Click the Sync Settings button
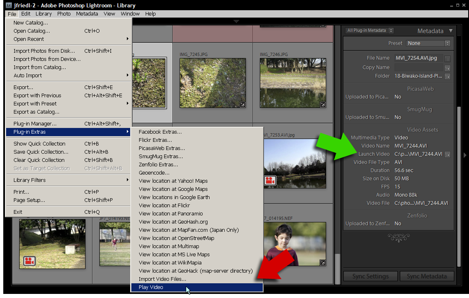The height and width of the screenshot is (298, 469). (371, 276)
